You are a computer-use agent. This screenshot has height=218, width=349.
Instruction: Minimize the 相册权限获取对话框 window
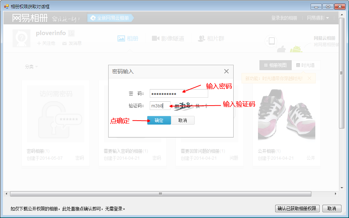316,7
